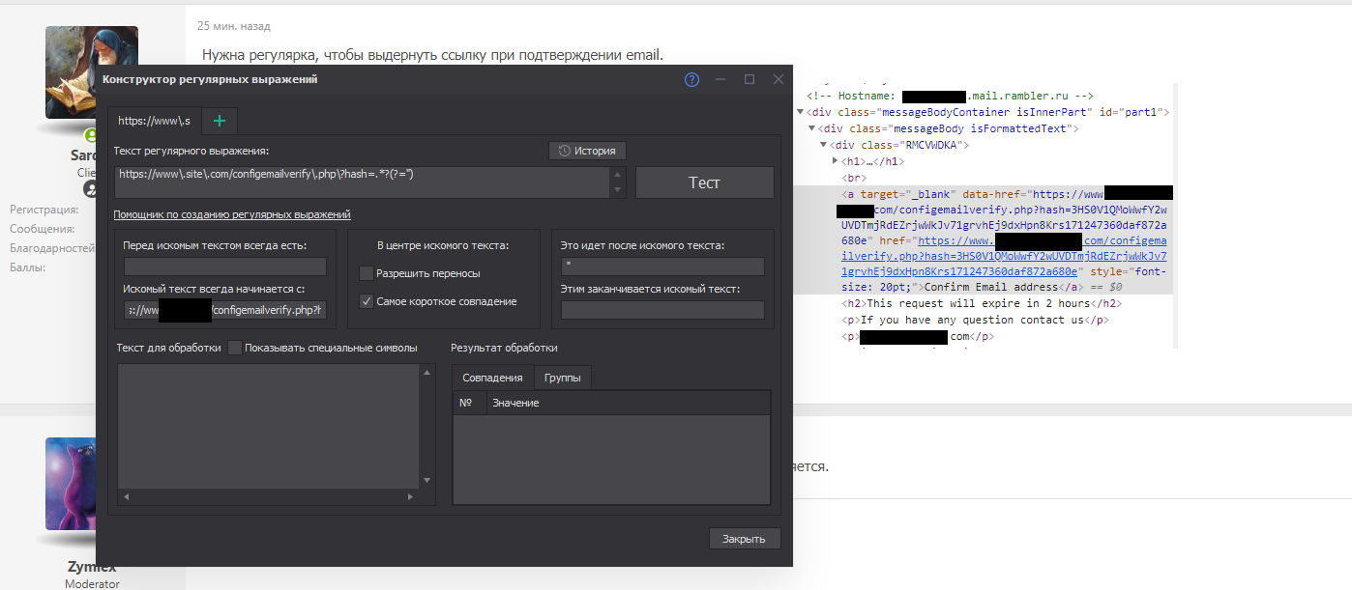
Task: Select the 'If you have any question' p line
Action: tap(975, 320)
